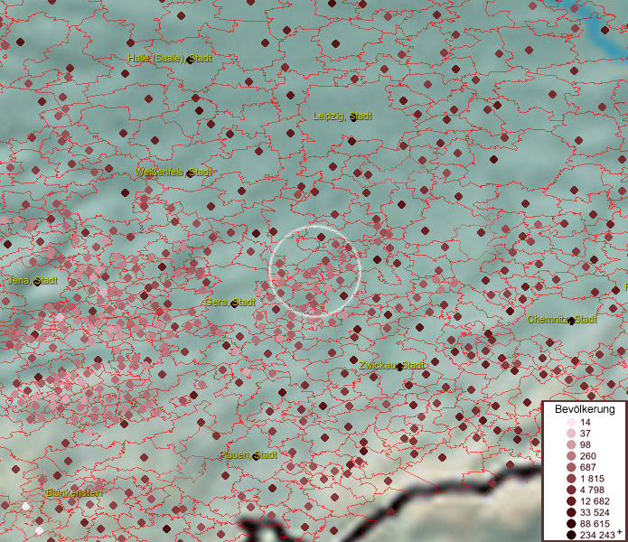Select the Blankenstein map label
This screenshot has width=628, height=542.
pos(74,492)
